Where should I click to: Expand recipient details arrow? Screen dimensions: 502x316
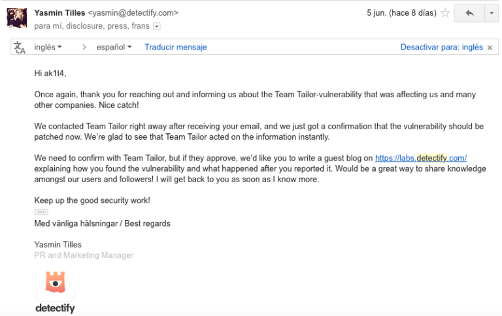point(157,26)
